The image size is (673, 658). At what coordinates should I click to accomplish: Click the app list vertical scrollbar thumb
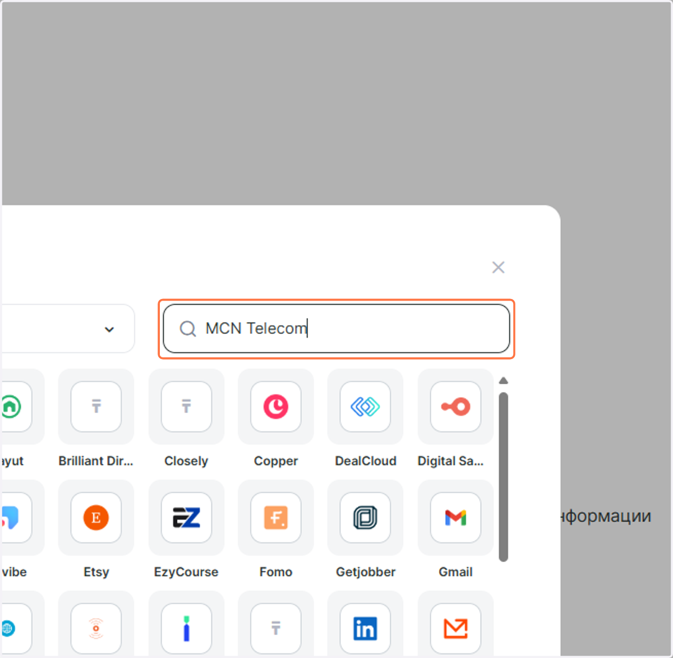click(504, 477)
